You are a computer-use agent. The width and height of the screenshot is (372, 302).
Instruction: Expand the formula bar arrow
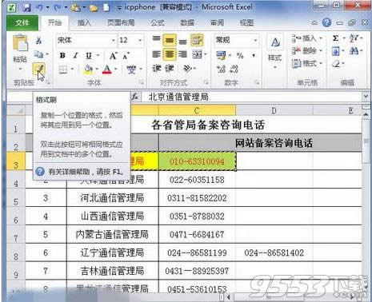pyautogui.click(x=366, y=97)
